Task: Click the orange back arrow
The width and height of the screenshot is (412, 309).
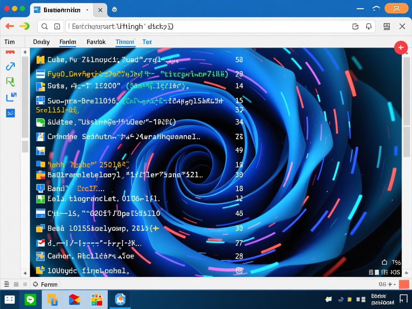Action: coord(10,26)
